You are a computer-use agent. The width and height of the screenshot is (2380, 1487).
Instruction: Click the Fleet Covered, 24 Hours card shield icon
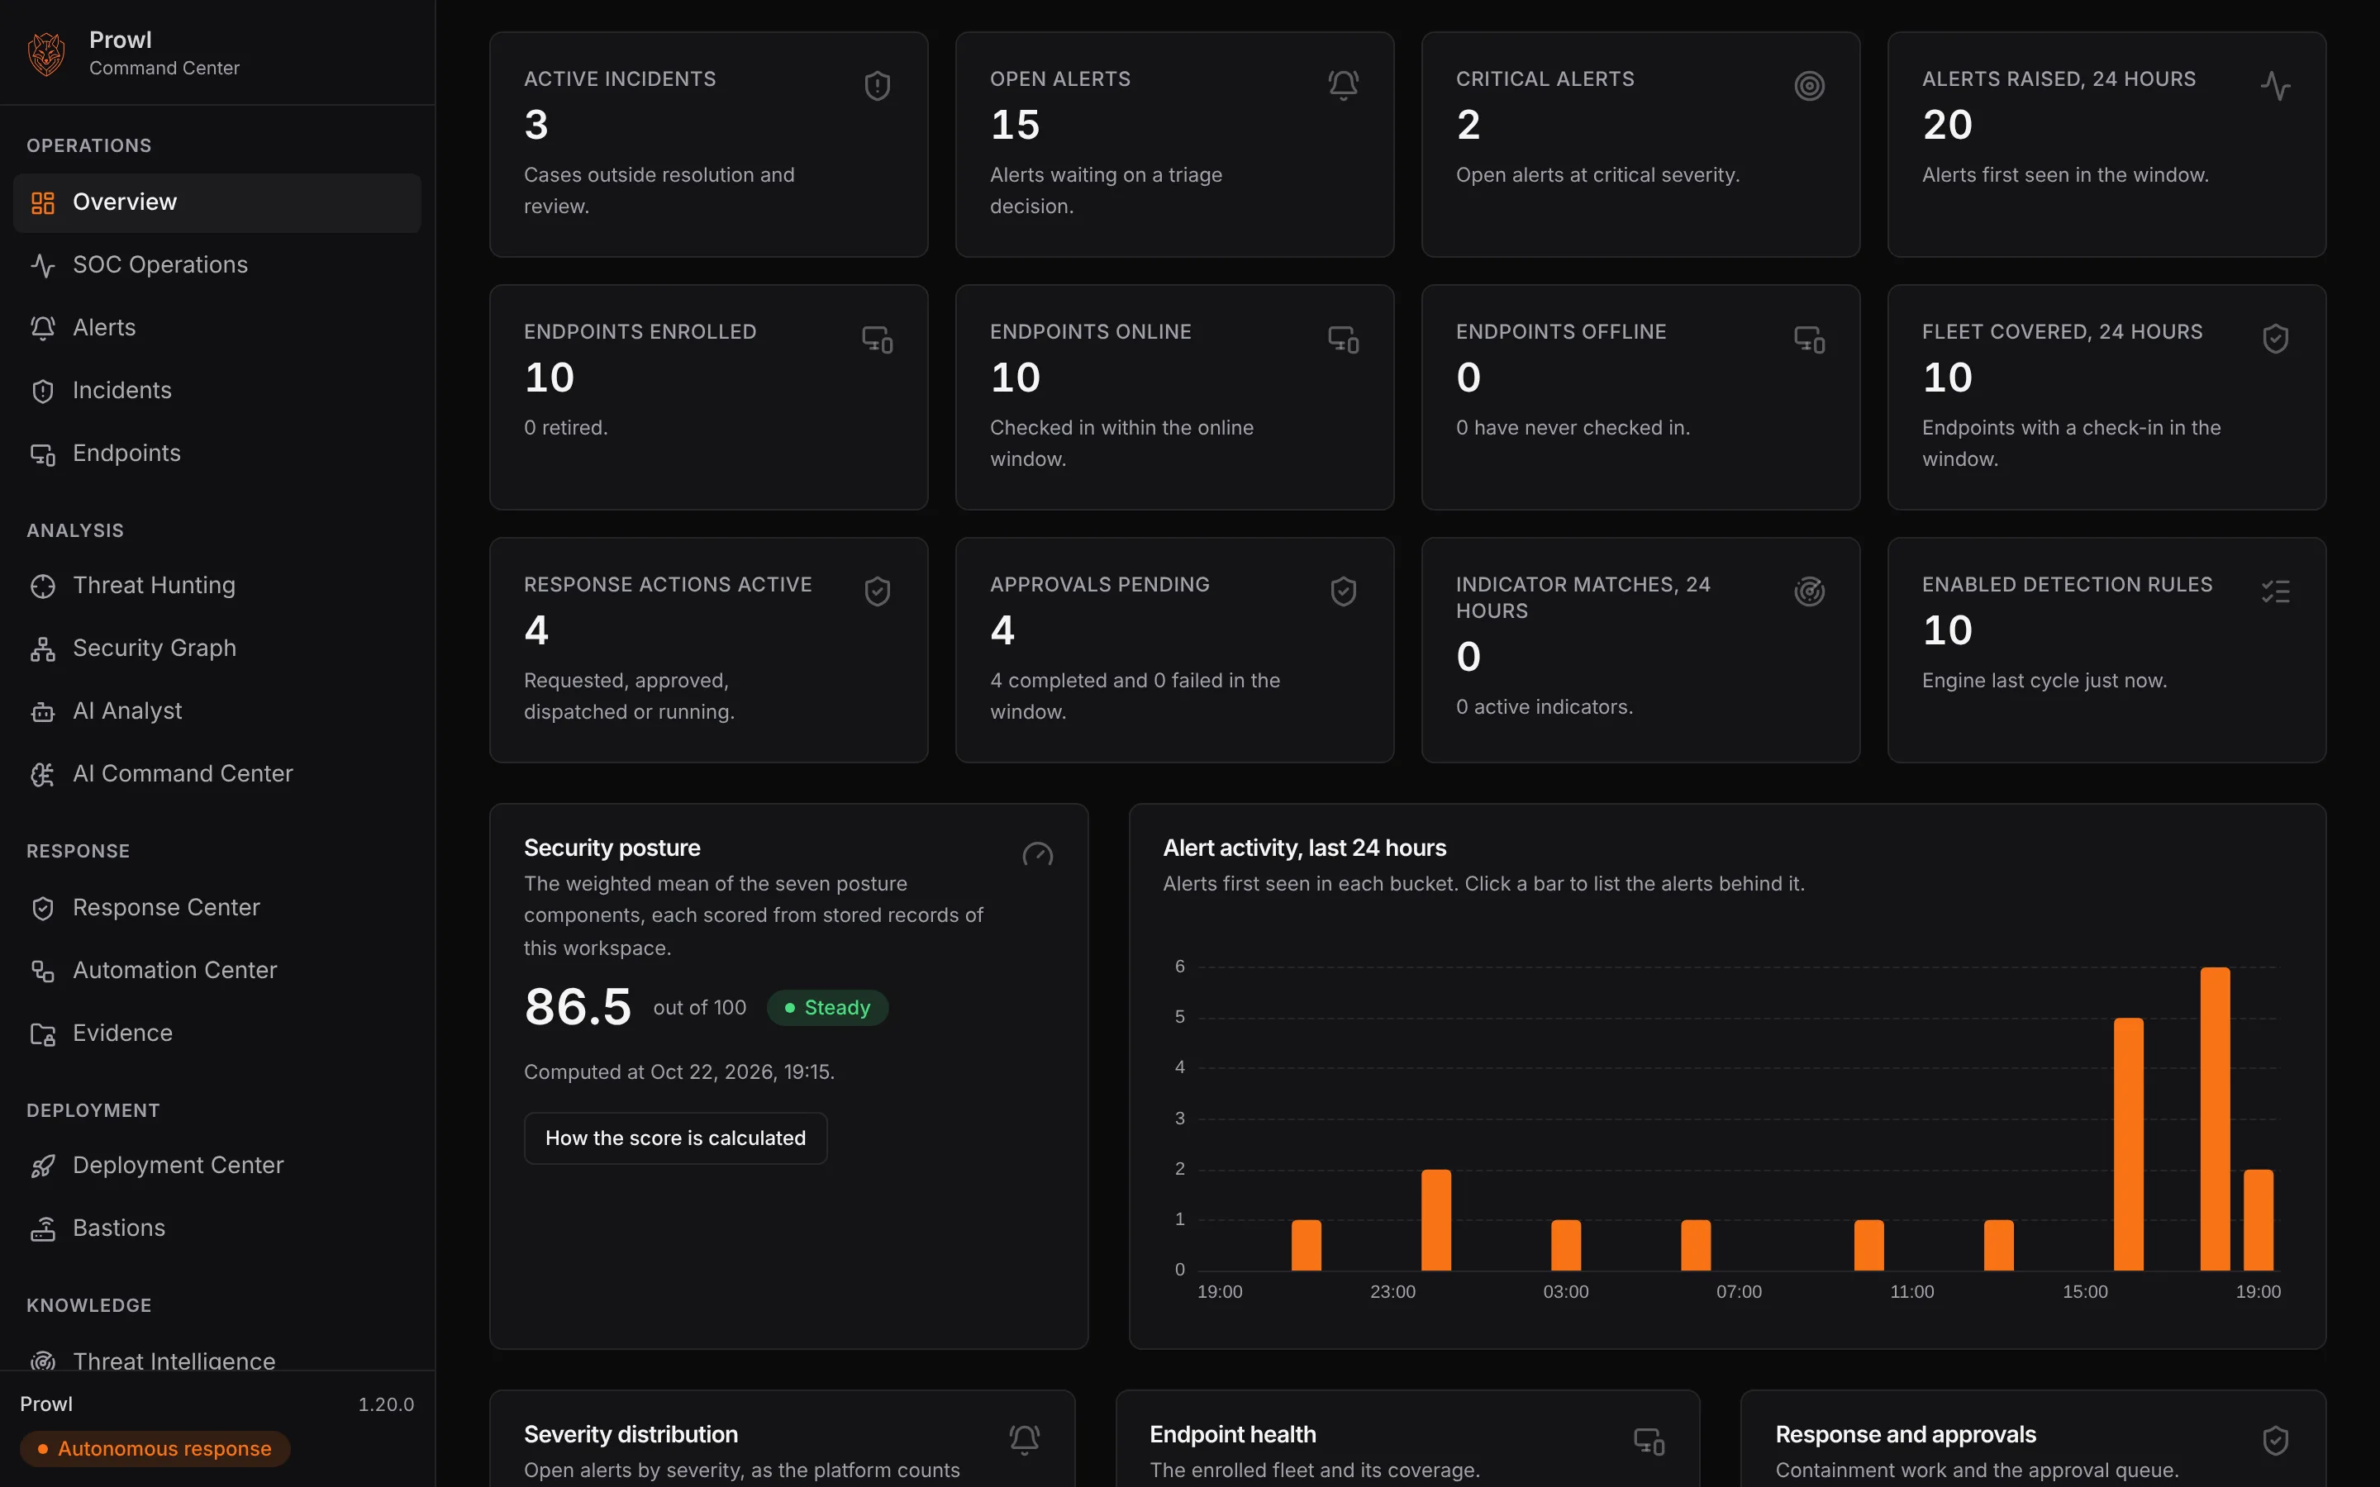click(x=2276, y=339)
